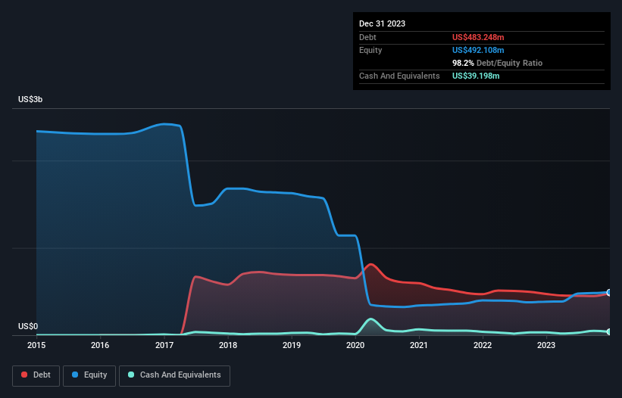Select the 2017 x-axis label
The width and height of the screenshot is (622, 398).
[x=164, y=345]
